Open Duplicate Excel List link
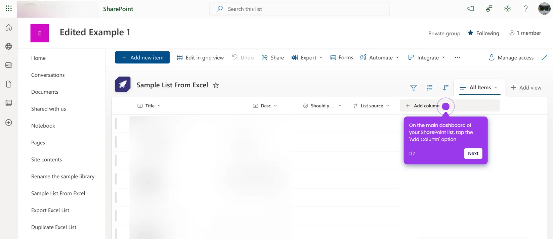The image size is (553, 239). point(54,227)
